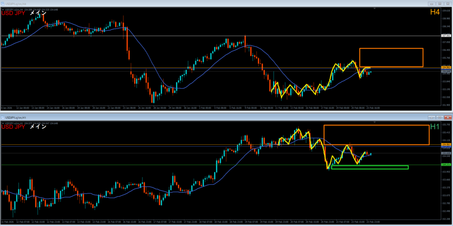
Task: Click the red USD JPY label in the H4 chart
Action: (13, 13)
